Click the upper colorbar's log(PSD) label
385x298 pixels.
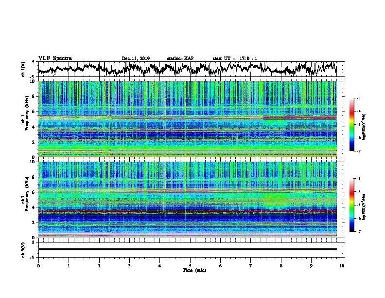tap(364, 127)
